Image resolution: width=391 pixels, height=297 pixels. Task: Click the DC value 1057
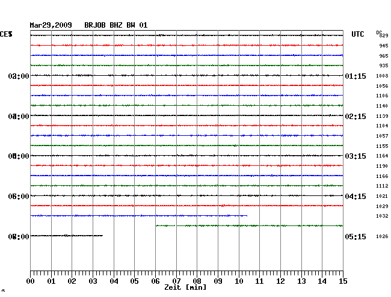point(382,136)
